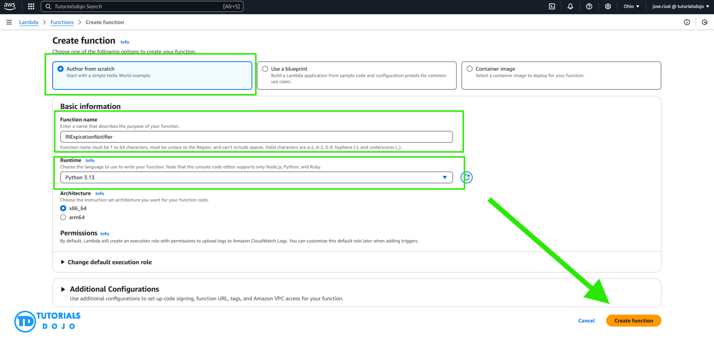This screenshot has height=339, width=714.
Task: Launch the CloudShell terminal icon
Action: pos(552,6)
